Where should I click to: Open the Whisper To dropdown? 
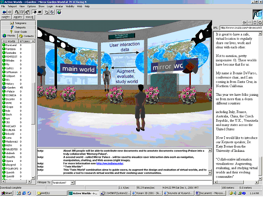coord(72,182)
